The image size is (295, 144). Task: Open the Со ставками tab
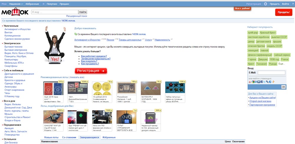point(69,137)
